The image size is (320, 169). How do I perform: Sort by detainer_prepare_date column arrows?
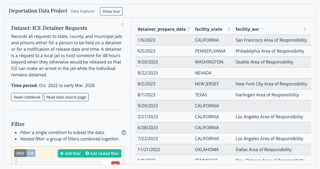click(x=189, y=29)
